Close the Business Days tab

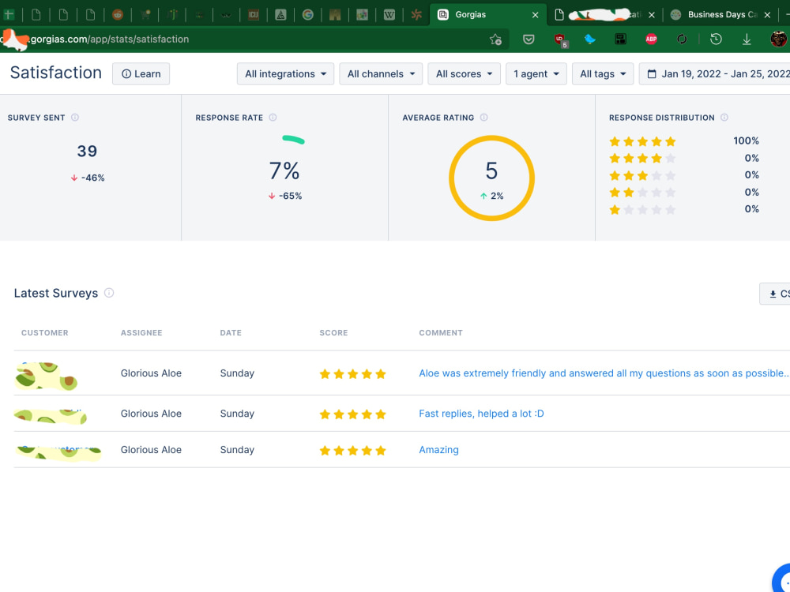[x=767, y=15]
